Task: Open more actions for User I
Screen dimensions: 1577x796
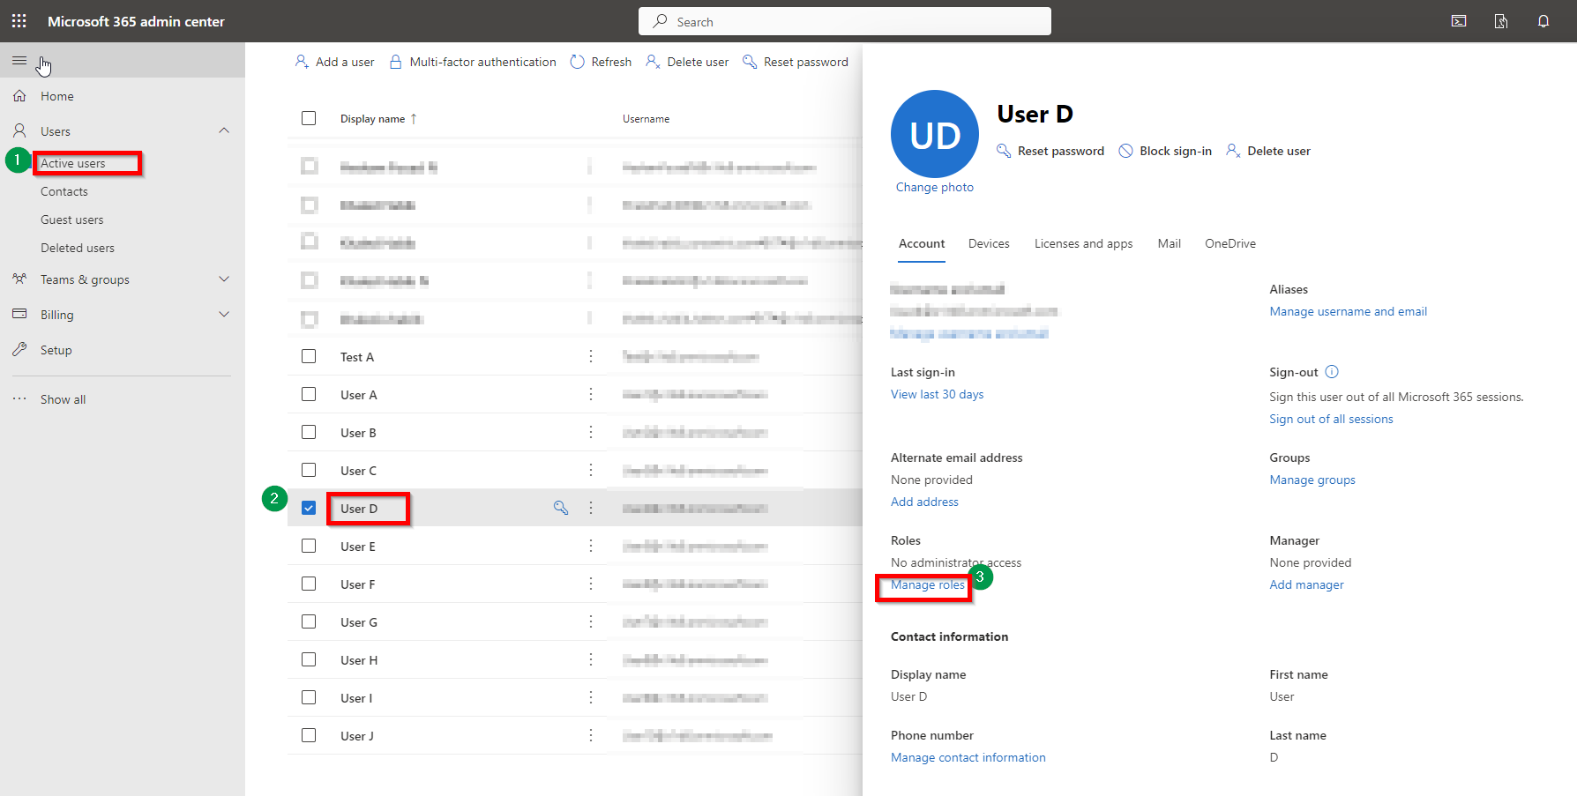Action: coord(591,697)
